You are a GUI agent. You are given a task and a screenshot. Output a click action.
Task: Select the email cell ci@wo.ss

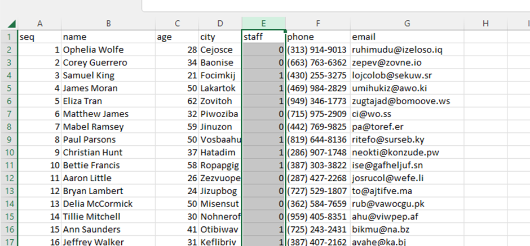[x=406, y=114]
